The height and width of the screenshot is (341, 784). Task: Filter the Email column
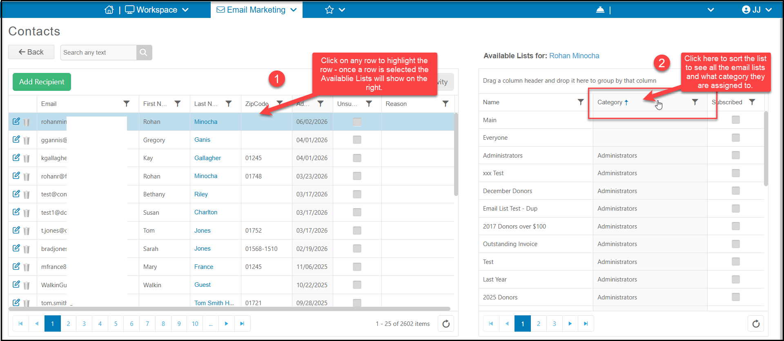pyautogui.click(x=127, y=104)
